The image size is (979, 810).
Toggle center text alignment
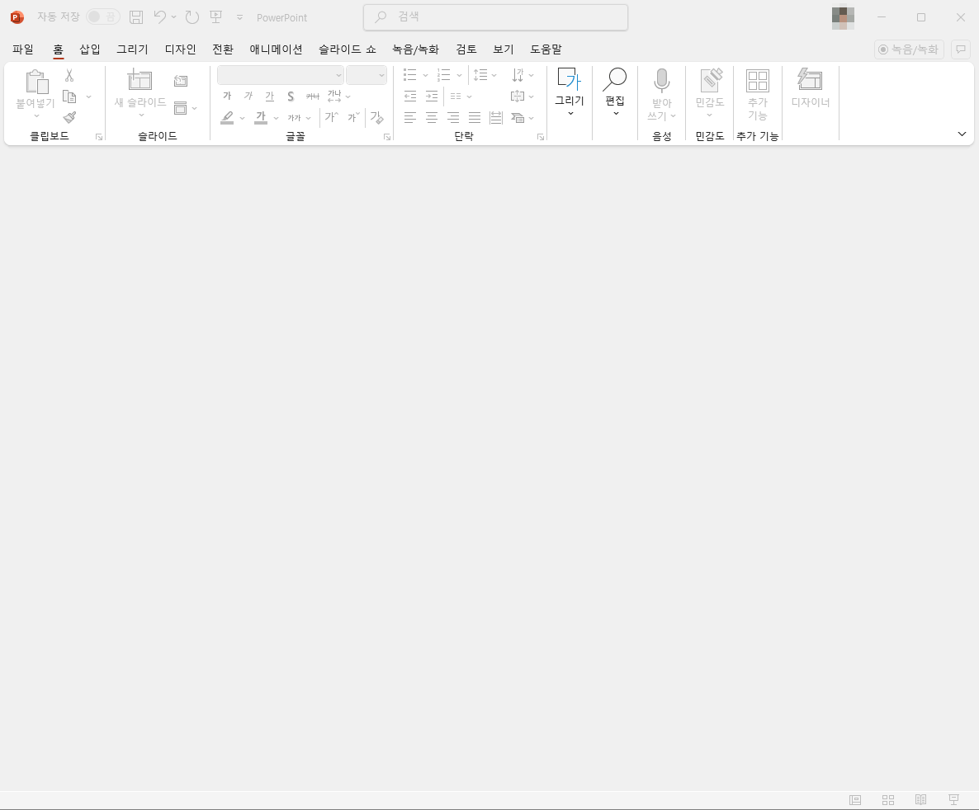pos(432,117)
